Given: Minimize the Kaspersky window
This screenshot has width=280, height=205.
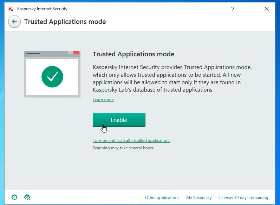Looking at the screenshot, I should pyautogui.click(x=249, y=9).
